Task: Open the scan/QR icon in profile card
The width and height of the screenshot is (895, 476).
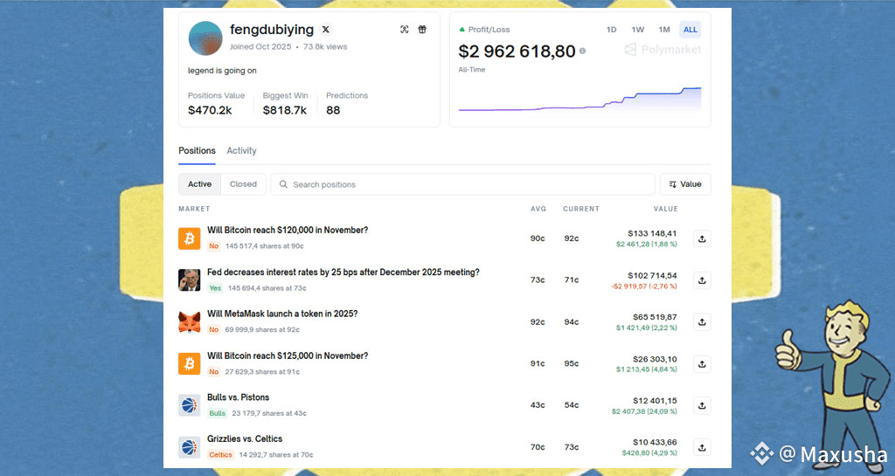Action: tap(404, 29)
